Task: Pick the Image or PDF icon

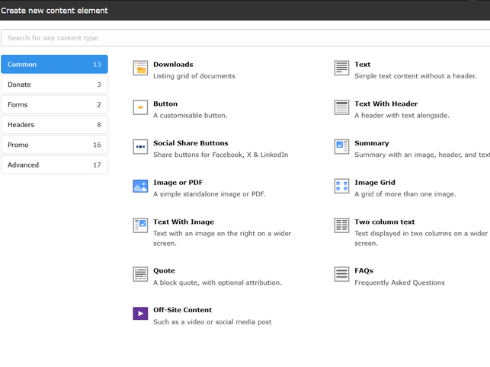Action: (x=140, y=187)
